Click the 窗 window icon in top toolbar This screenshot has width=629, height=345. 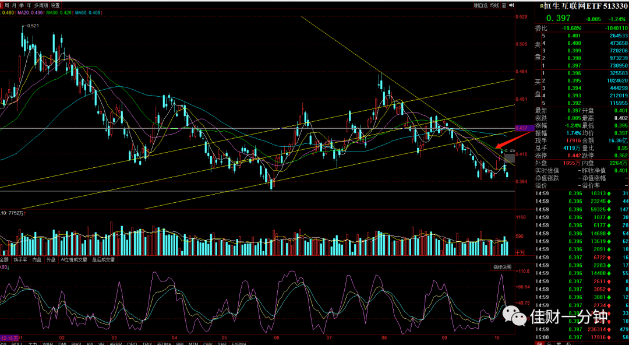point(504,5)
